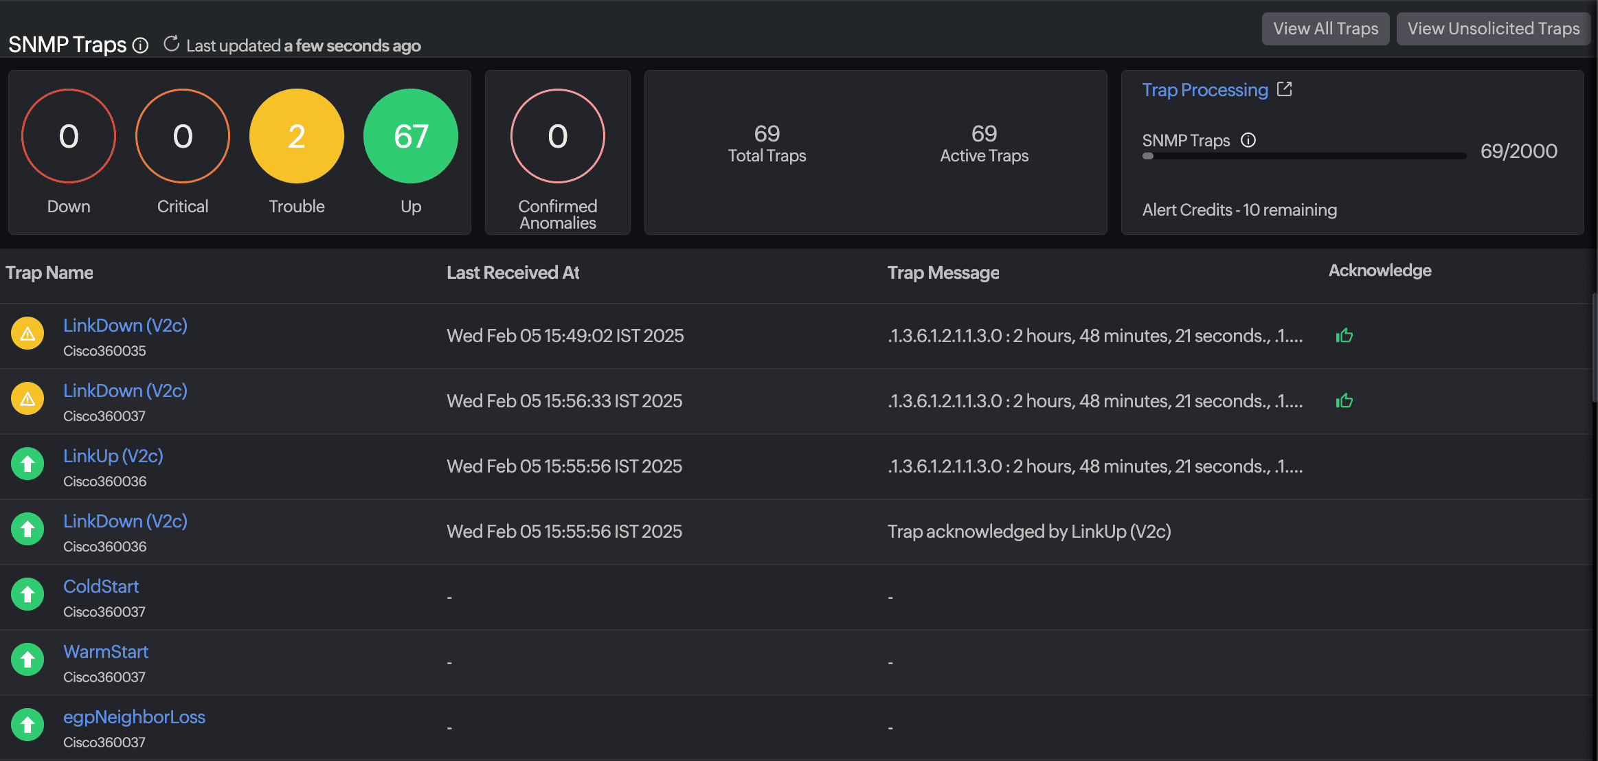Open the egpNeighborLoss trap link
The width and height of the screenshot is (1598, 761).
[x=134, y=717]
